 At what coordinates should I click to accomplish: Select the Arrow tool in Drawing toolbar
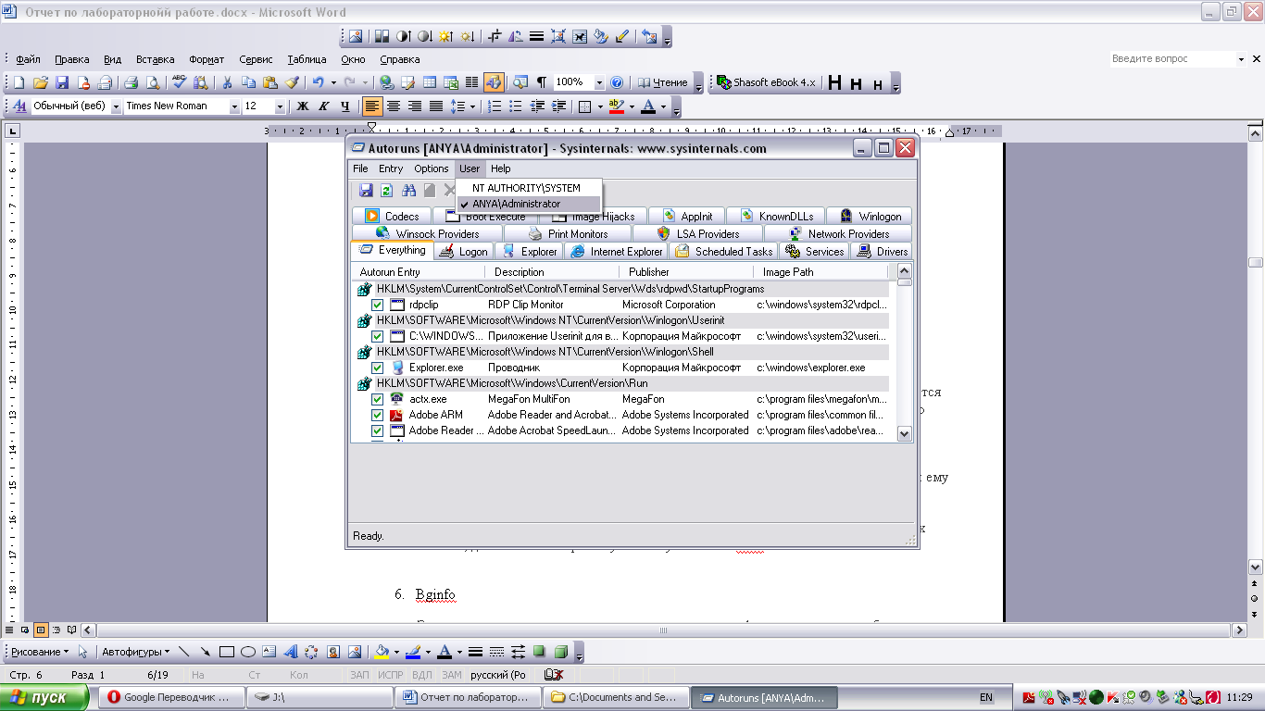(x=206, y=652)
